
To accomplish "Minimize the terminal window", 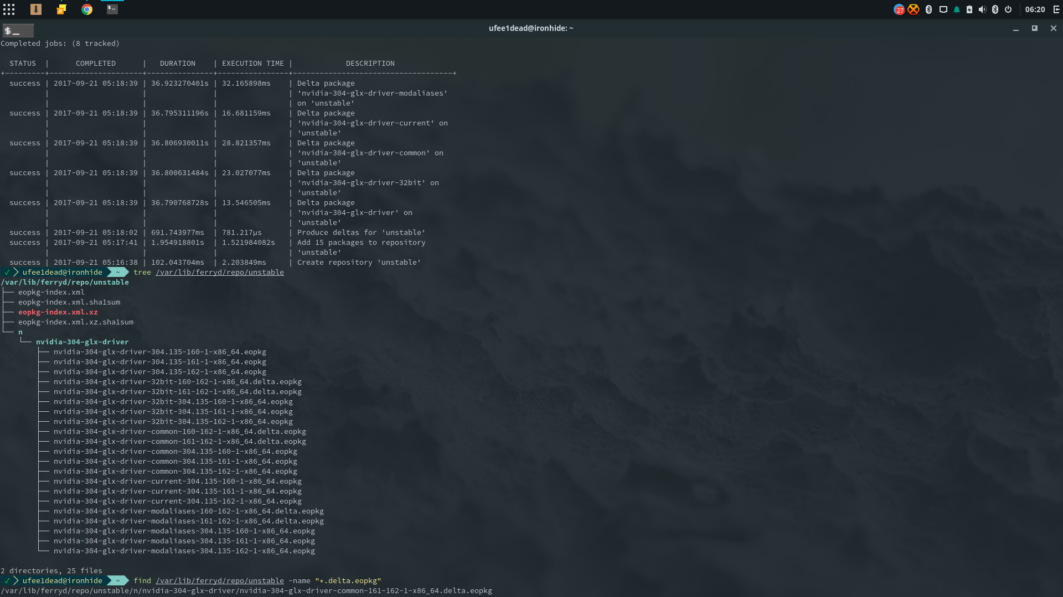I will click(1016, 28).
